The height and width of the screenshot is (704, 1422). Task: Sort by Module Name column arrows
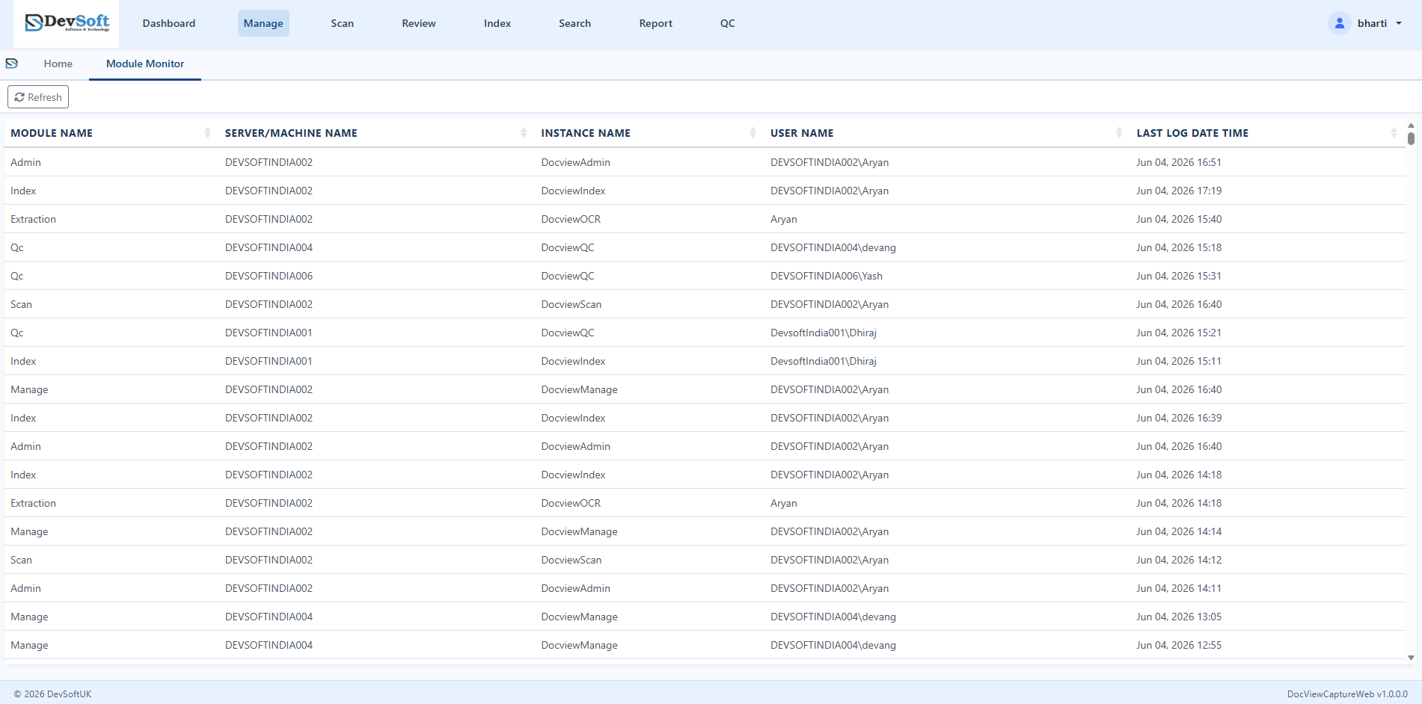click(207, 133)
